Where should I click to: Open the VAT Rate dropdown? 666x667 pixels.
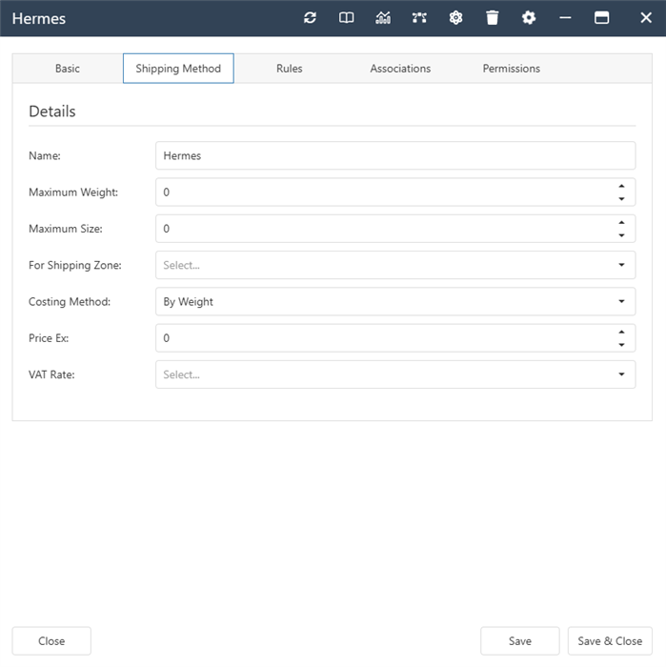(395, 374)
